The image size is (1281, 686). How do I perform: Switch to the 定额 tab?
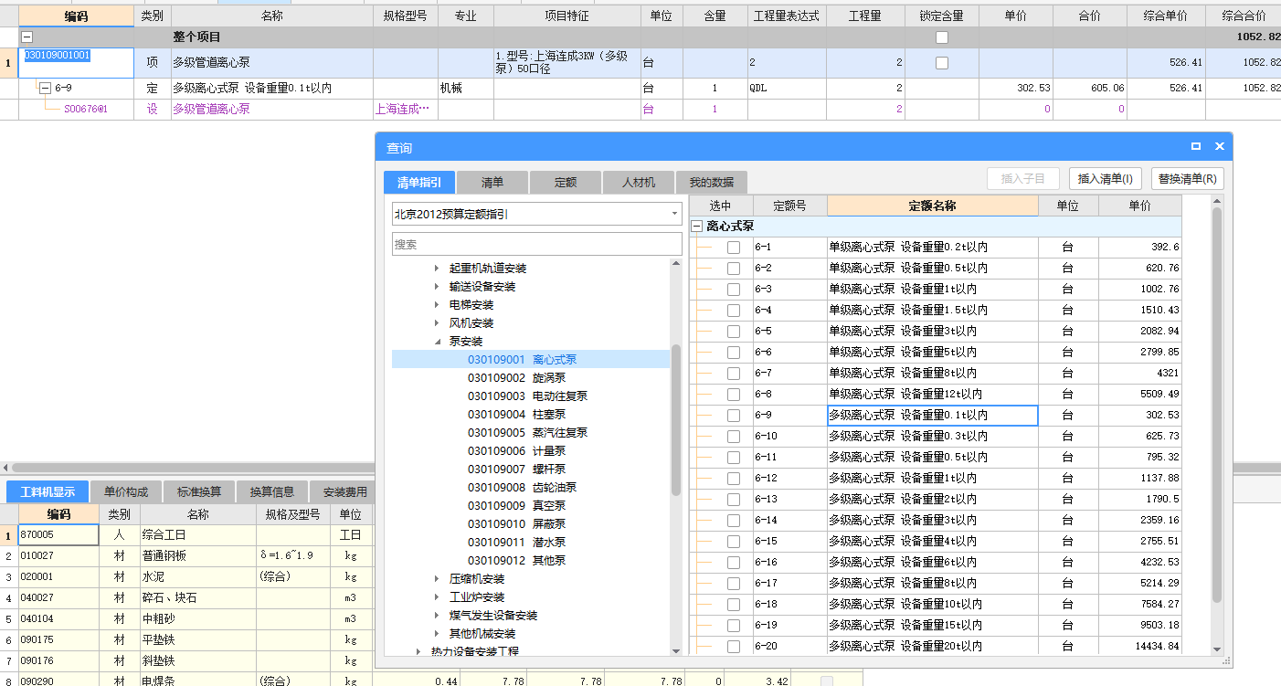pos(566,182)
